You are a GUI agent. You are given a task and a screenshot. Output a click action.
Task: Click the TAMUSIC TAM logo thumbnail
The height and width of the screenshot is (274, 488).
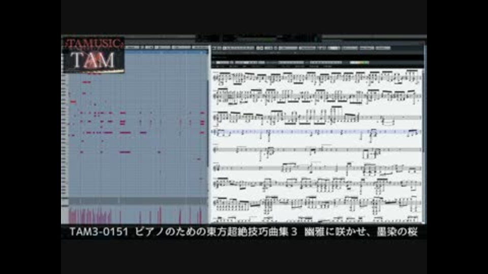(x=94, y=56)
